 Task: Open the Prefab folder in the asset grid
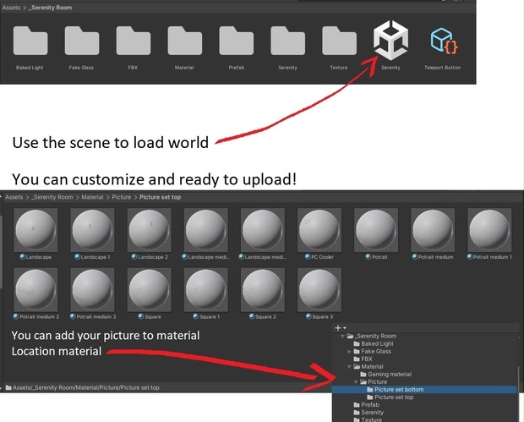click(237, 41)
